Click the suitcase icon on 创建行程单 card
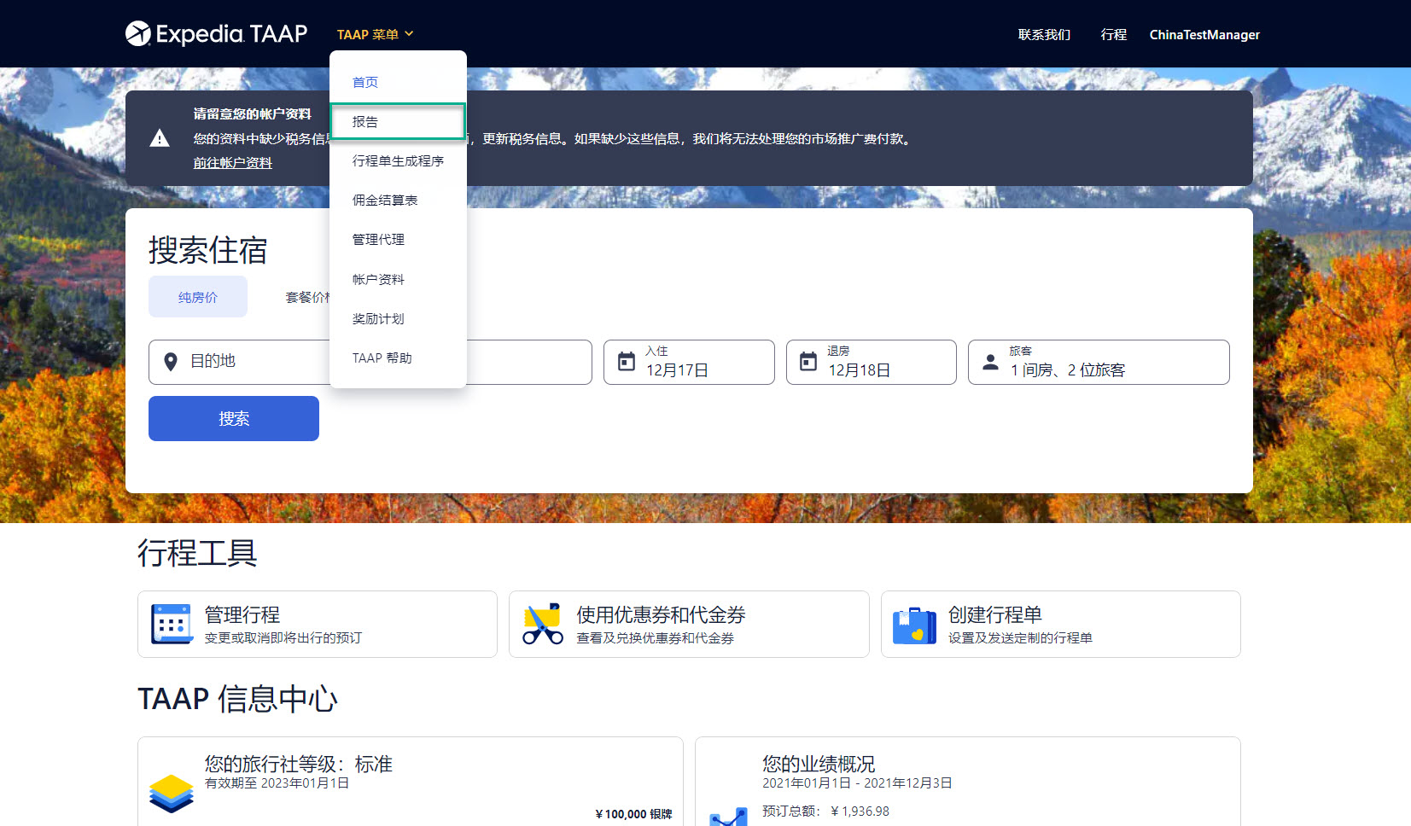The height and width of the screenshot is (826, 1411). click(x=914, y=625)
